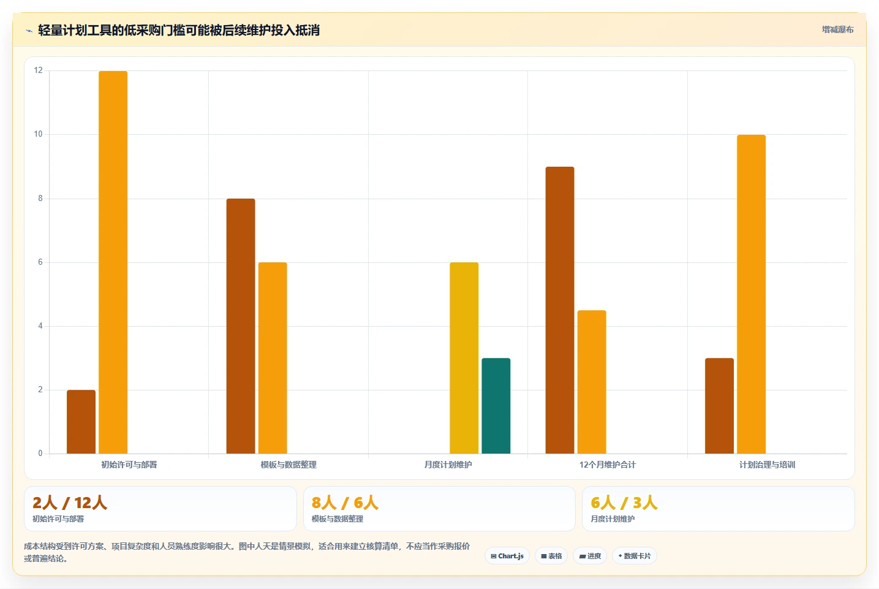The image size is (879, 589).
Task: Click the 计划治理与培训 axis label
Action: [768, 465]
